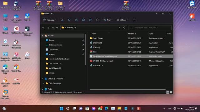200x112 pixels.
Task: Select Téléchargements in the sidebar
Action: (55, 45)
